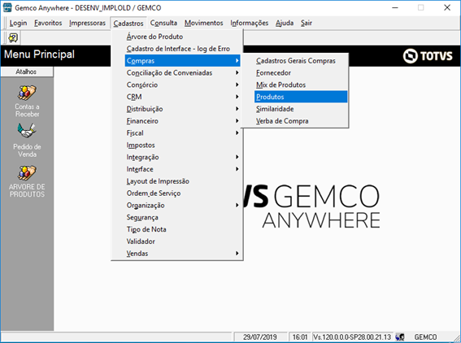
Task: Click the Atalhos panel header button
Action: [x=27, y=72]
